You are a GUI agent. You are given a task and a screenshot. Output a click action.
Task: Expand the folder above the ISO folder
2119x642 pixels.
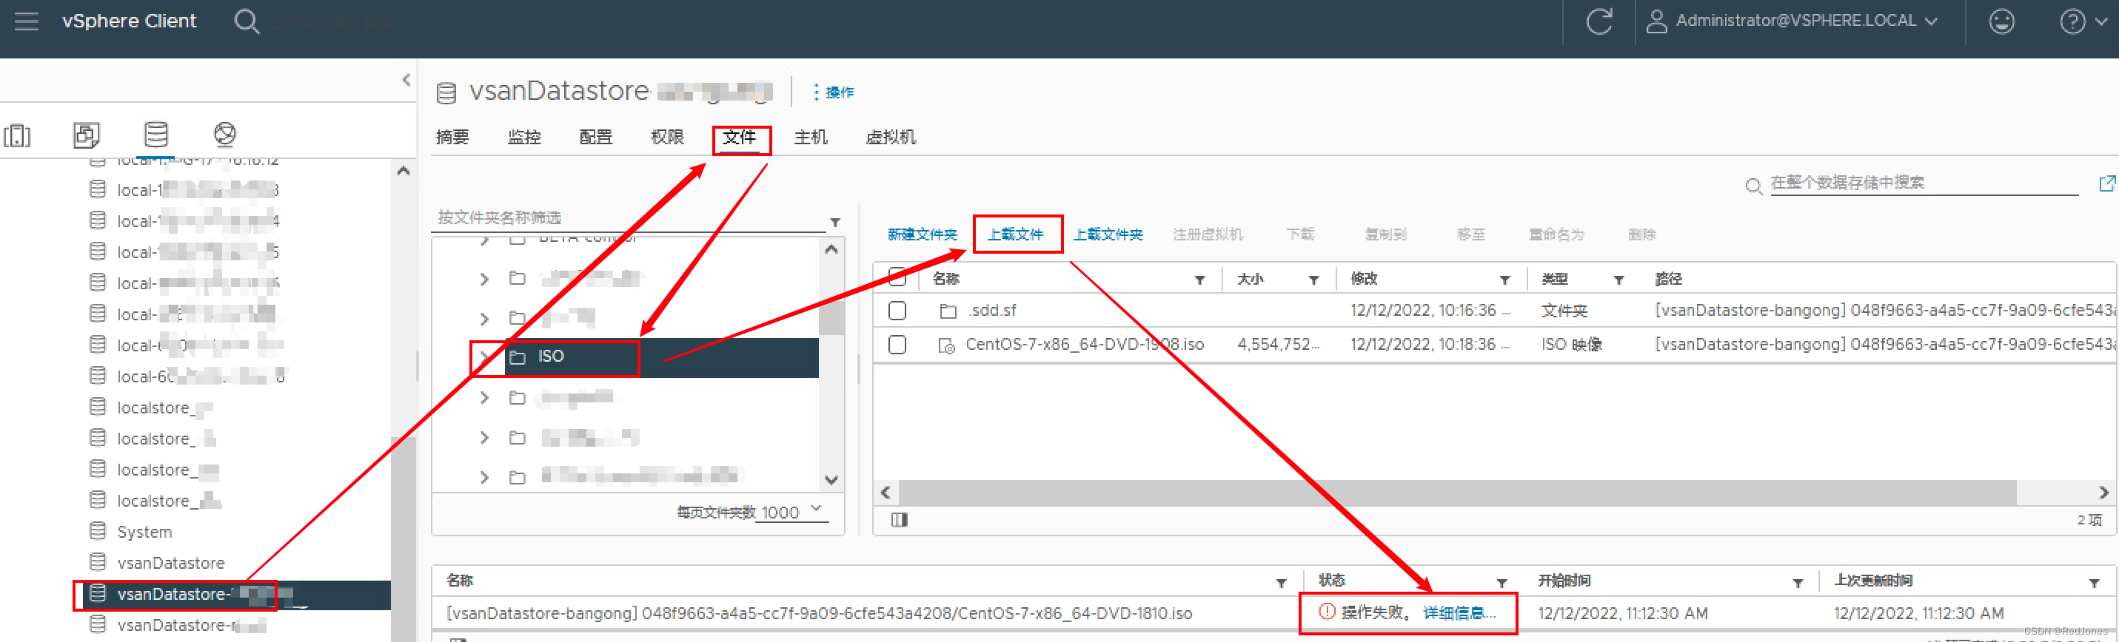click(x=484, y=318)
